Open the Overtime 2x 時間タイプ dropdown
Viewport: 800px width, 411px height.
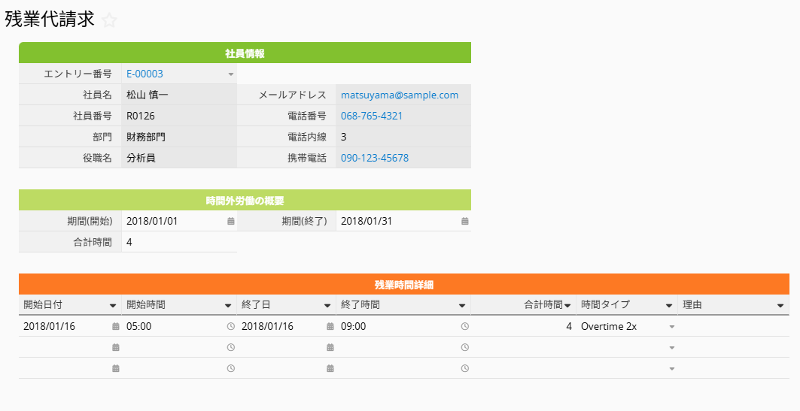coord(671,328)
